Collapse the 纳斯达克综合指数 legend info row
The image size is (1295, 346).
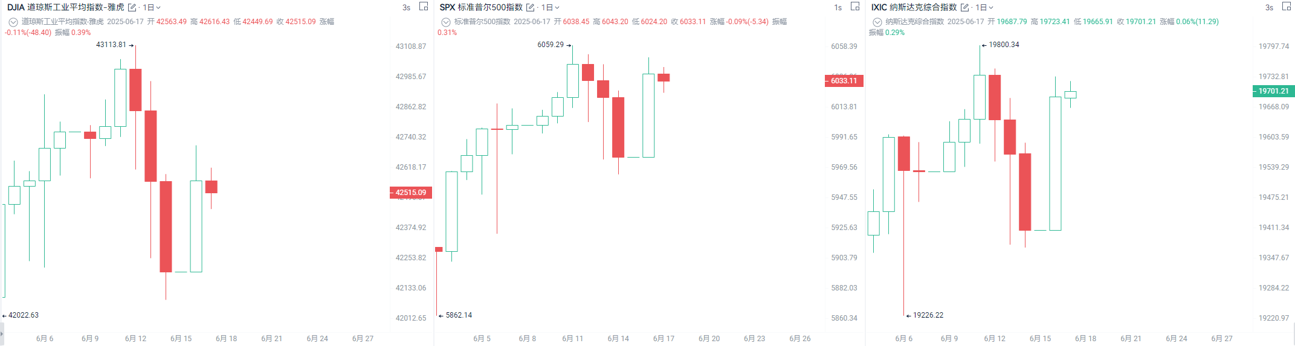[877, 22]
